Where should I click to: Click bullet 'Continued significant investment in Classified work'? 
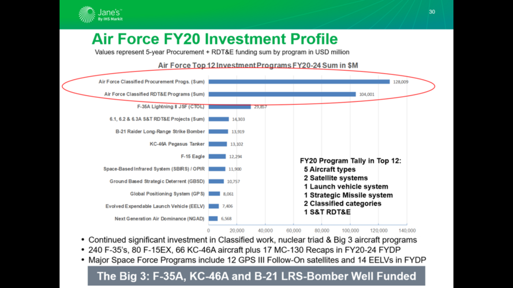(x=252, y=240)
